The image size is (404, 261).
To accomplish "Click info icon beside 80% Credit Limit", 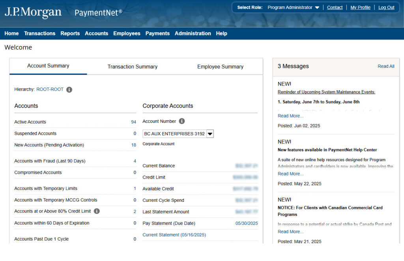I will (x=97, y=211).
